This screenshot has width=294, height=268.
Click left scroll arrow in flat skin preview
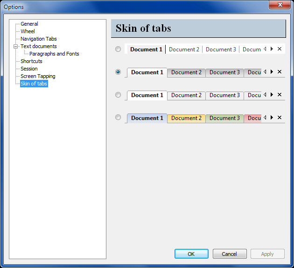point(265,49)
